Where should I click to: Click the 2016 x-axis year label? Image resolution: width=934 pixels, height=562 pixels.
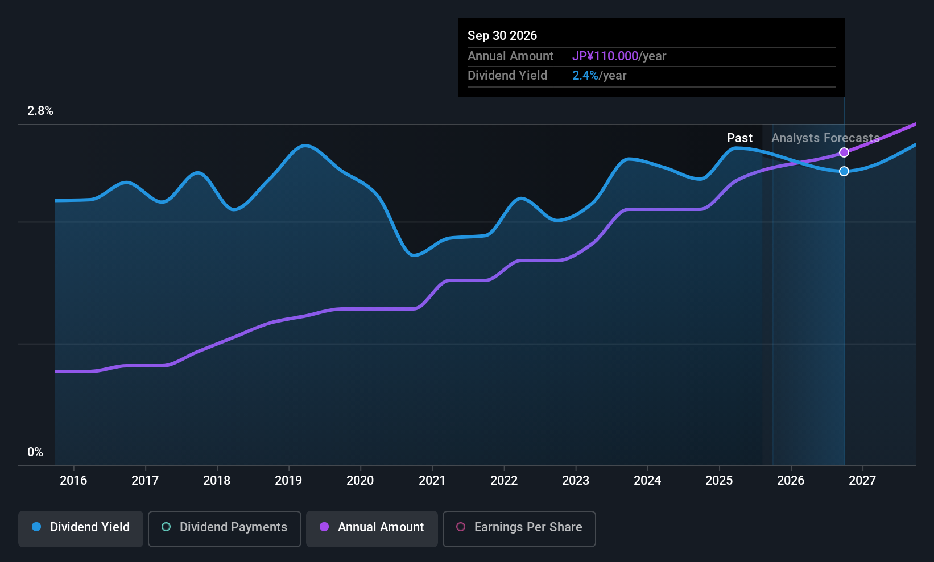[x=73, y=481]
